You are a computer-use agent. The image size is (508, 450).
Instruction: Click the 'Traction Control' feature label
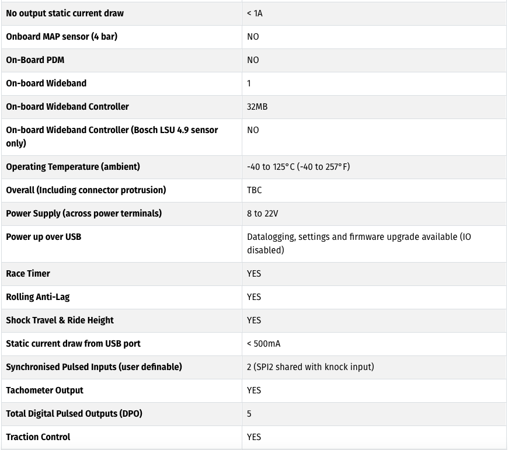(38, 437)
